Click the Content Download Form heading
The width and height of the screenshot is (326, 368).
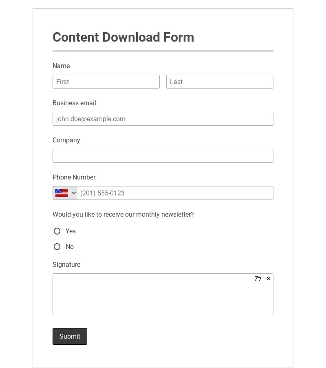[x=123, y=37]
